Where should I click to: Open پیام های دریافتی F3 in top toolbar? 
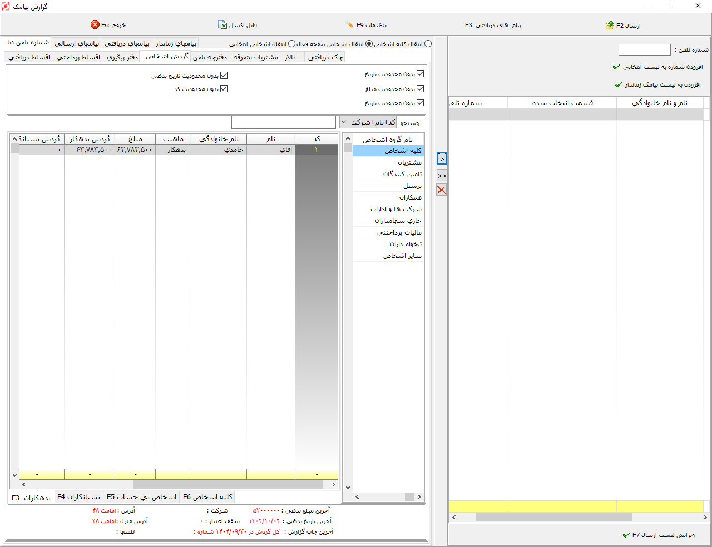[493, 26]
